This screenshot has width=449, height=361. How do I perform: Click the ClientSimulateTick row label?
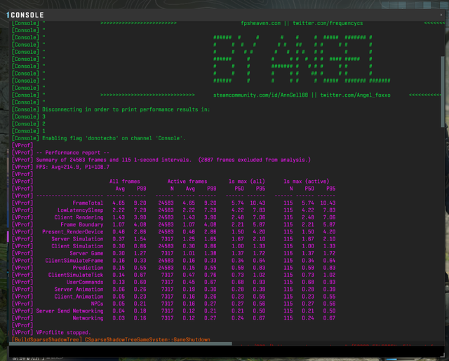76,275
